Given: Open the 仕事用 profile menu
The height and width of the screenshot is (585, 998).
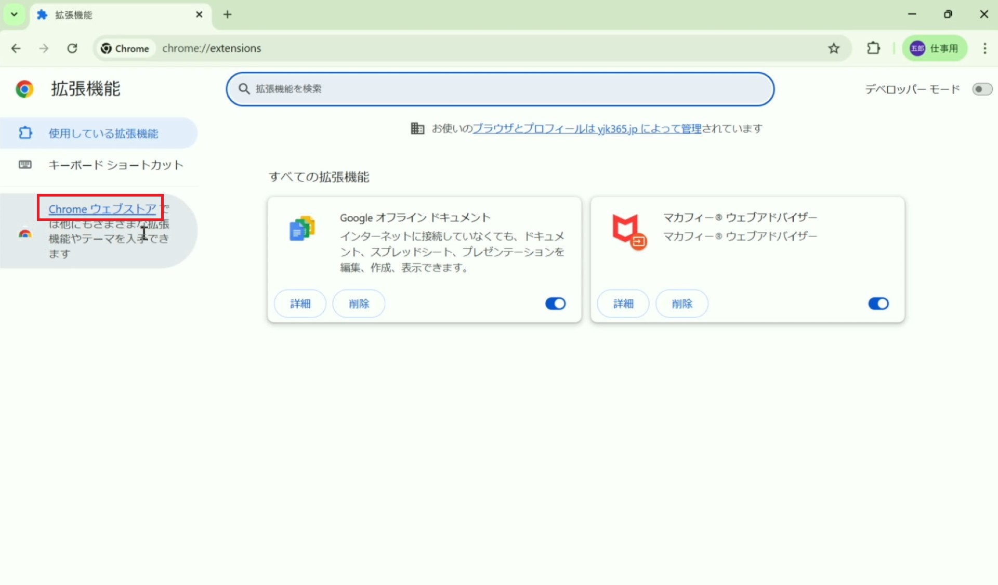Looking at the screenshot, I should 935,48.
